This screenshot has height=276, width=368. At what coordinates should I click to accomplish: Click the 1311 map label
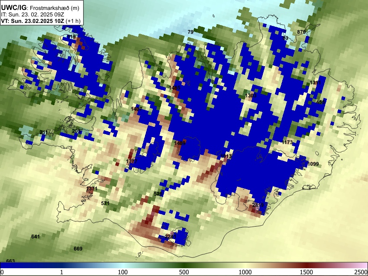315,83
